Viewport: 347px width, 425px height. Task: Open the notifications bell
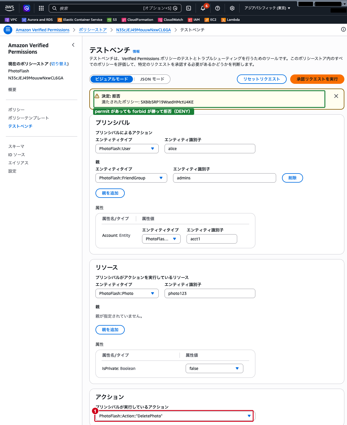[203, 8]
